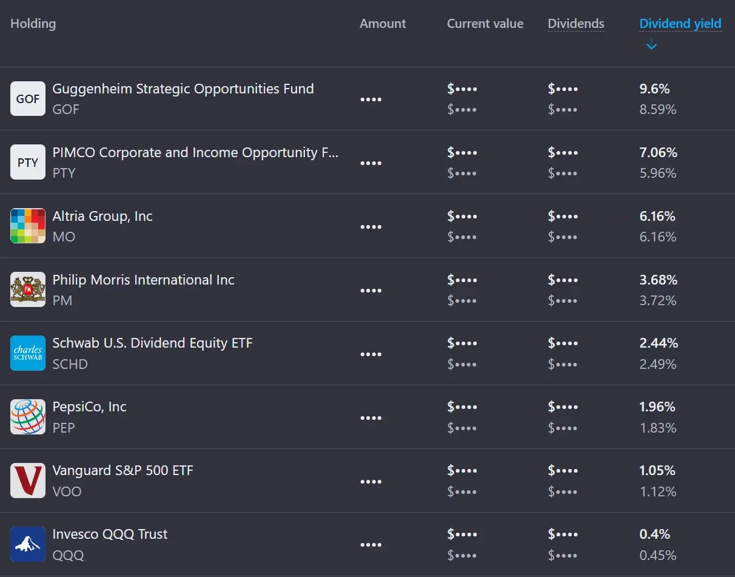Click the Invesco QQQ mountain logo
This screenshot has height=577, width=735.
28,545
